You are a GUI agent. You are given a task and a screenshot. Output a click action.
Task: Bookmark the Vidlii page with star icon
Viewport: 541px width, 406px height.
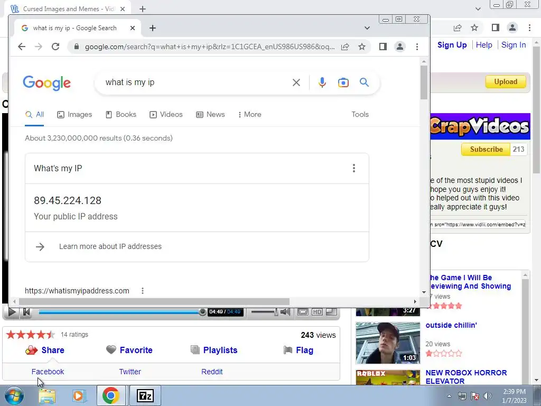coord(474,27)
